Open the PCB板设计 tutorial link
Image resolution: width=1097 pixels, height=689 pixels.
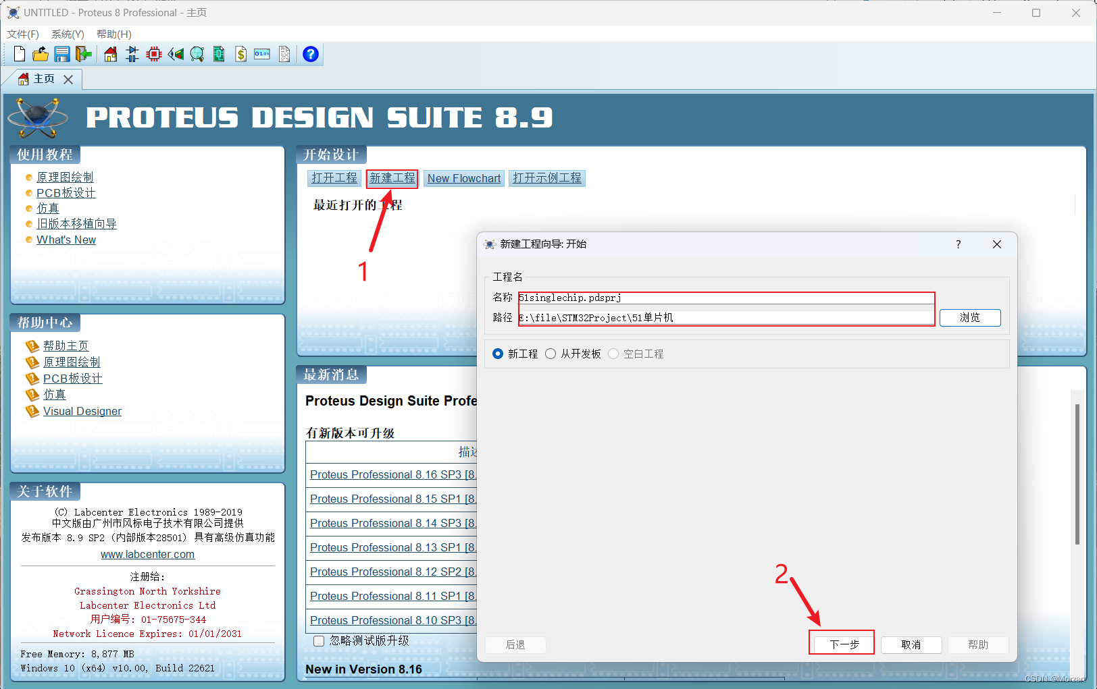[x=66, y=193]
